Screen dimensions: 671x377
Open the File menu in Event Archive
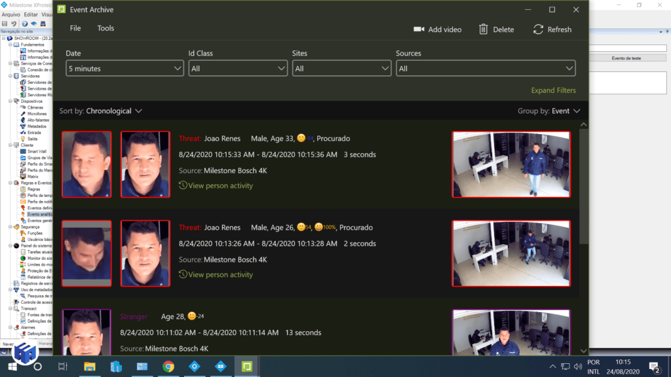75,28
